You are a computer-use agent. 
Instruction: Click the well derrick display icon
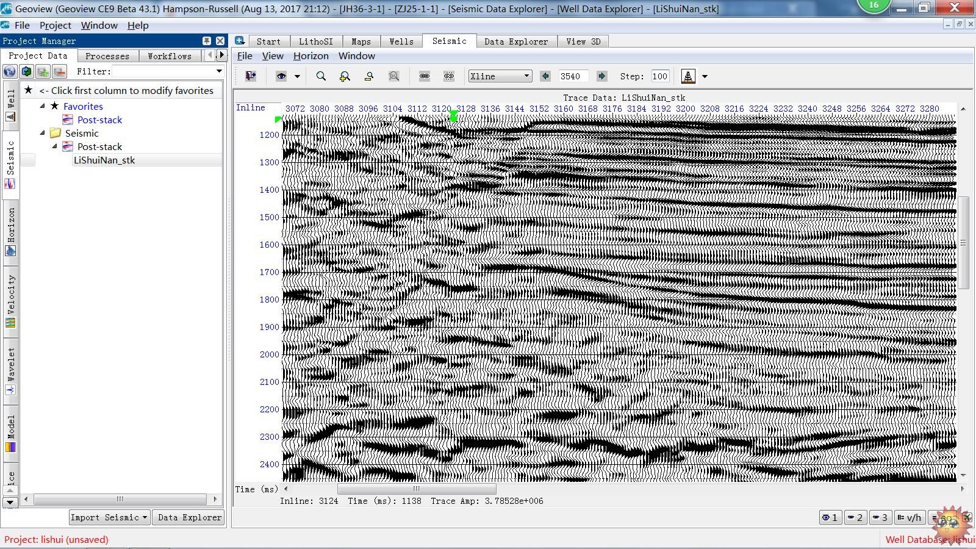point(688,76)
